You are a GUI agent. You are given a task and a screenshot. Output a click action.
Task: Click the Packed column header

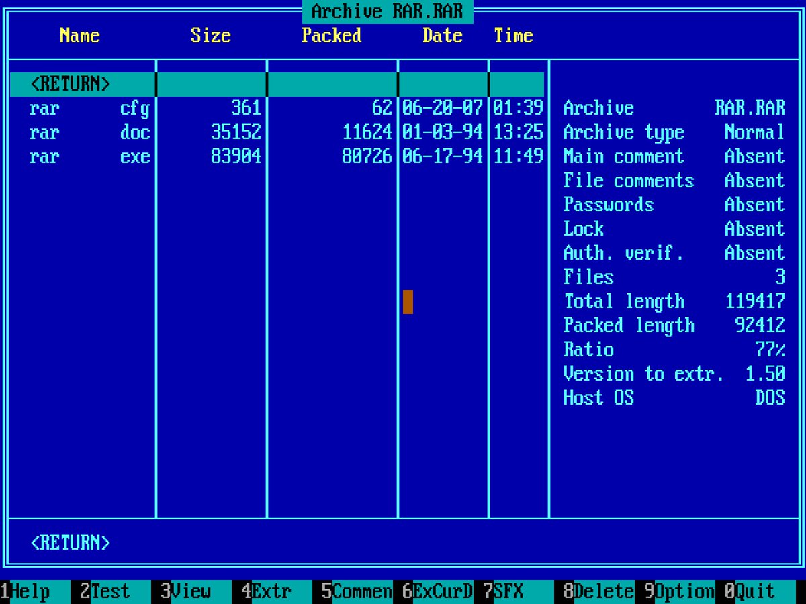click(x=332, y=36)
